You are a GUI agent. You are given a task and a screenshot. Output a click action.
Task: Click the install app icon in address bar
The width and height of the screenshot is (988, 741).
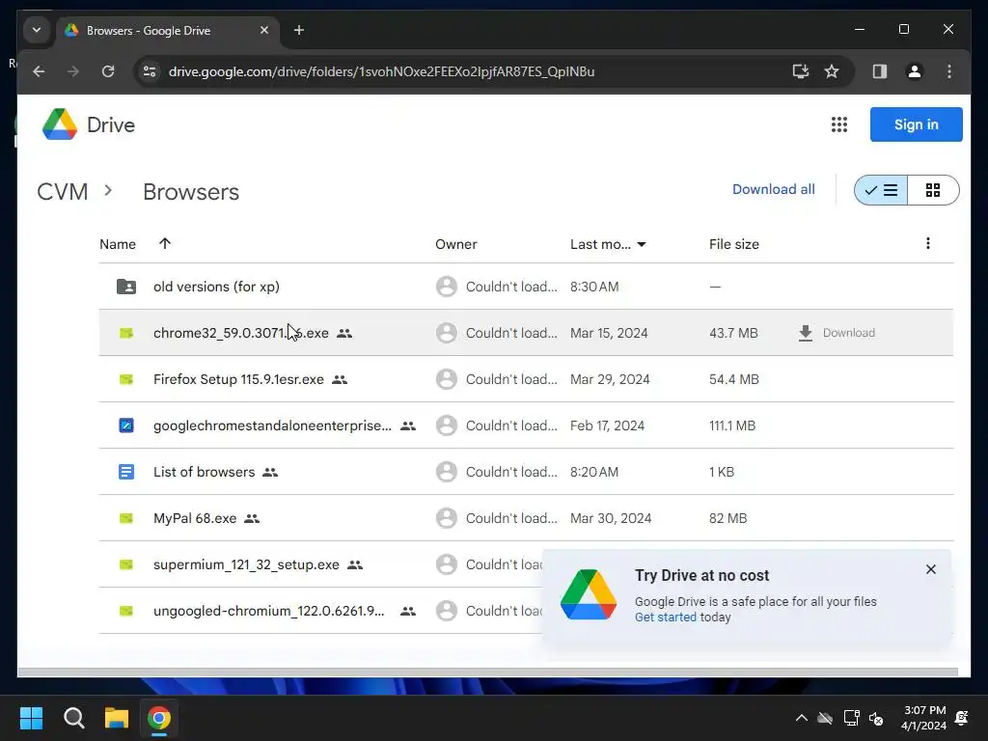(800, 71)
